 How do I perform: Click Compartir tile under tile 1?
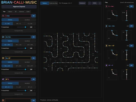[x=19, y=31]
